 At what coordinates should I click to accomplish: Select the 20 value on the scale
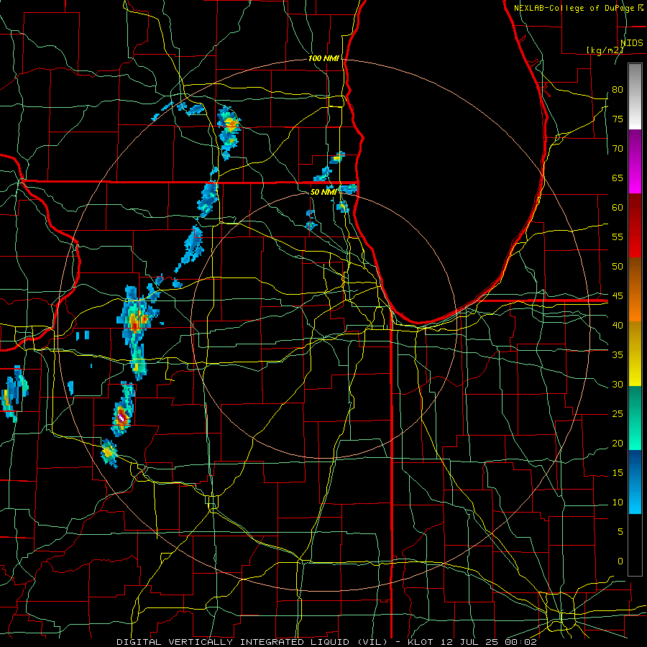pyautogui.click(x=618, y=443)
